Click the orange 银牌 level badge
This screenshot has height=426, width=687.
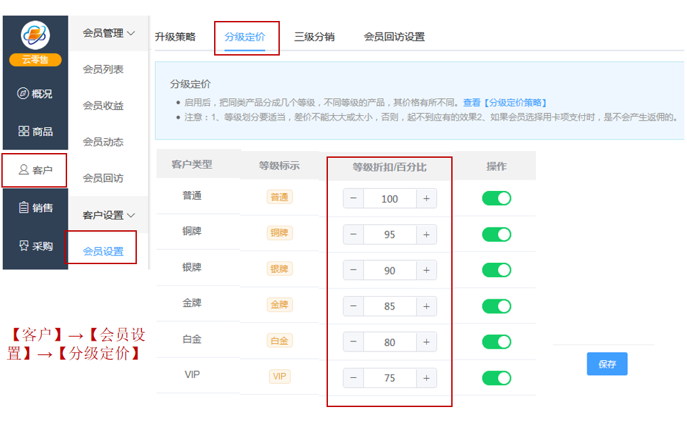point(280,269)
